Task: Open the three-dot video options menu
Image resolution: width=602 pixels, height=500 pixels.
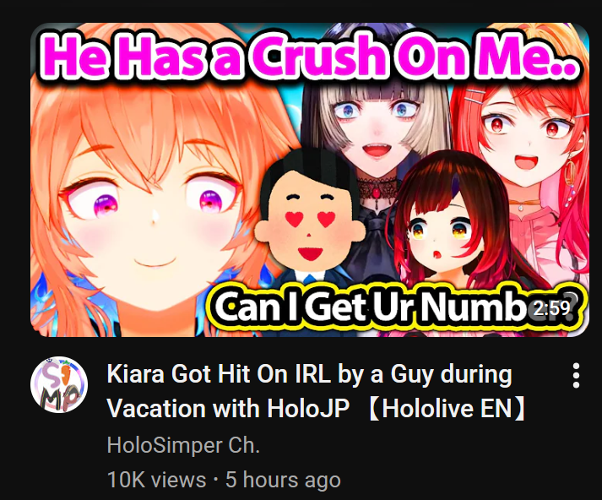Action: tap(576, 375)
